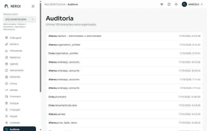
Task: Click the Vendas trend line icon
Action: tap(6, 90)
